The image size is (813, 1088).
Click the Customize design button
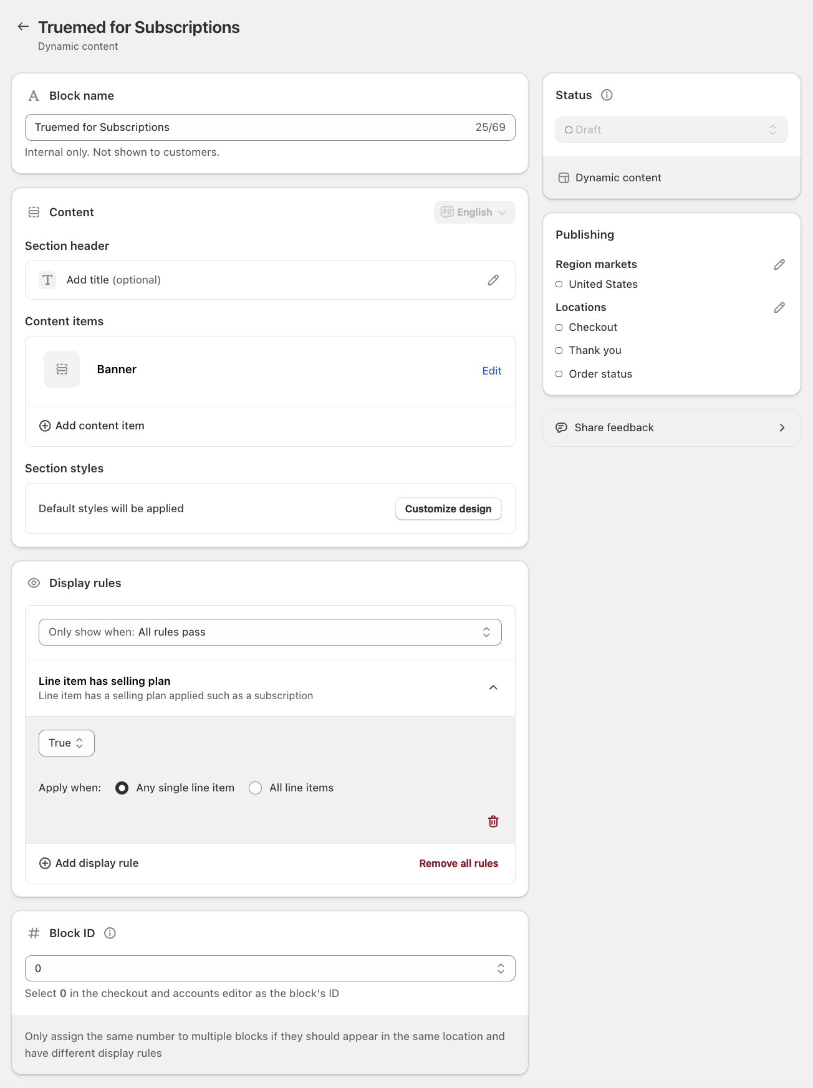point(448,508)
